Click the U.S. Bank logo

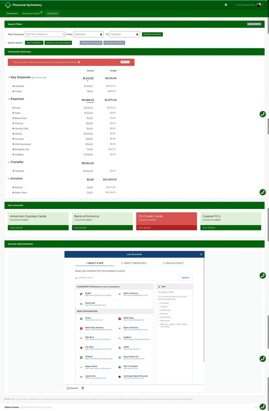(x=81, y=348)
